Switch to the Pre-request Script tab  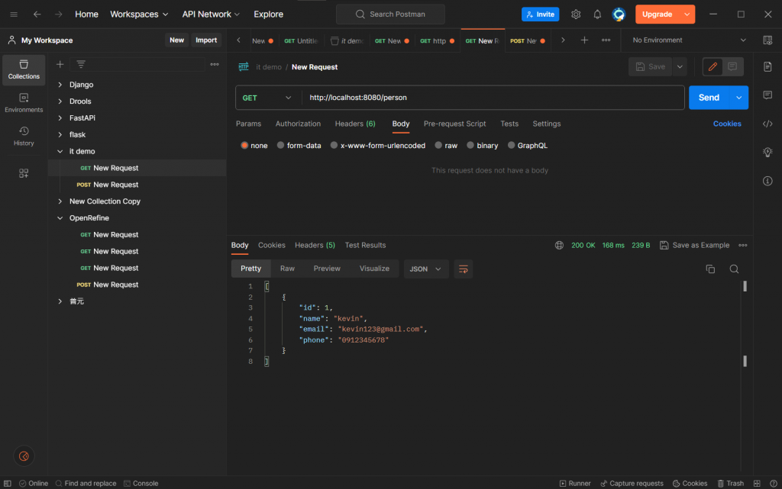pos(454,124)
